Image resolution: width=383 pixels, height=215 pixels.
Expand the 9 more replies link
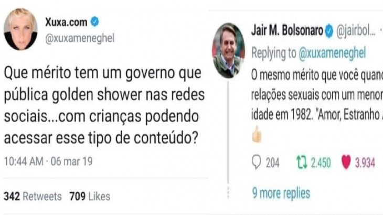281,193
